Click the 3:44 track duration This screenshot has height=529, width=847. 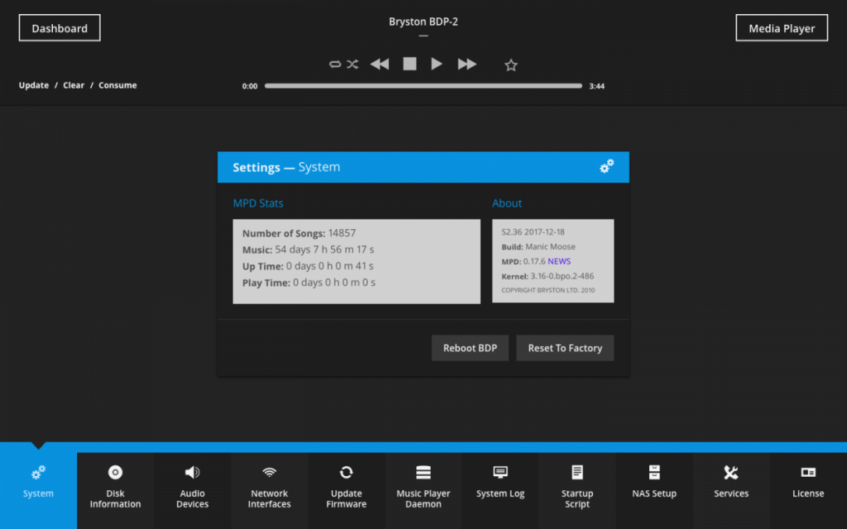click(597, 86)
